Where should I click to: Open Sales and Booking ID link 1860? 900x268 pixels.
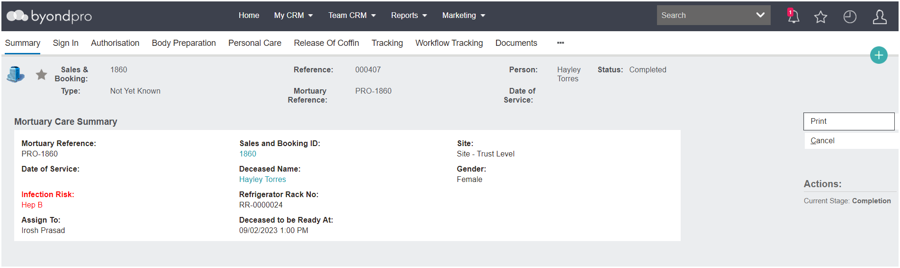coord(248,154)
